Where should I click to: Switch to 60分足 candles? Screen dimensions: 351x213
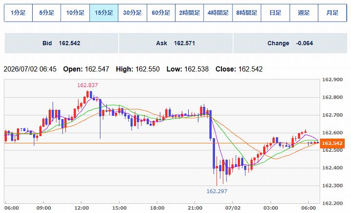pos(161,13)
